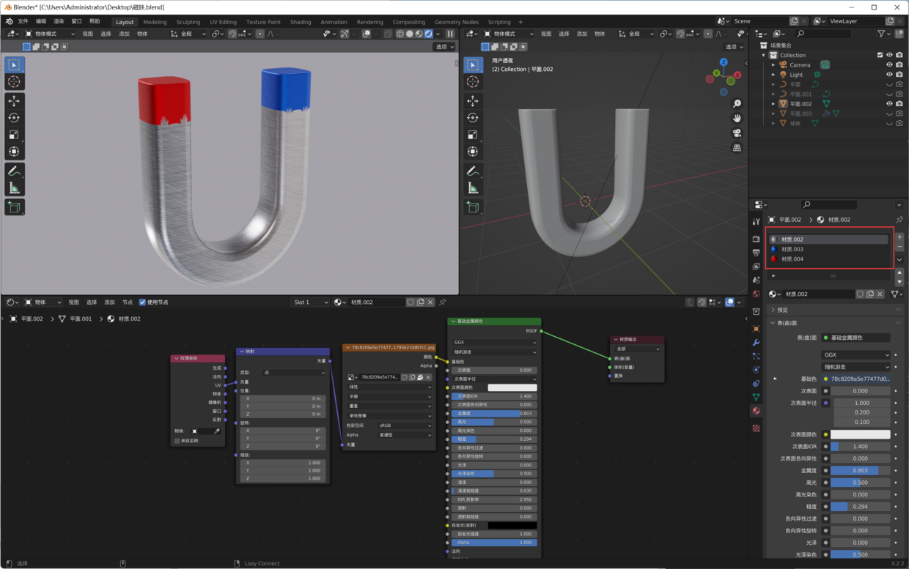Open the 映射 node 类型 dropdown
909x569 pixels.
pos(295,373)
